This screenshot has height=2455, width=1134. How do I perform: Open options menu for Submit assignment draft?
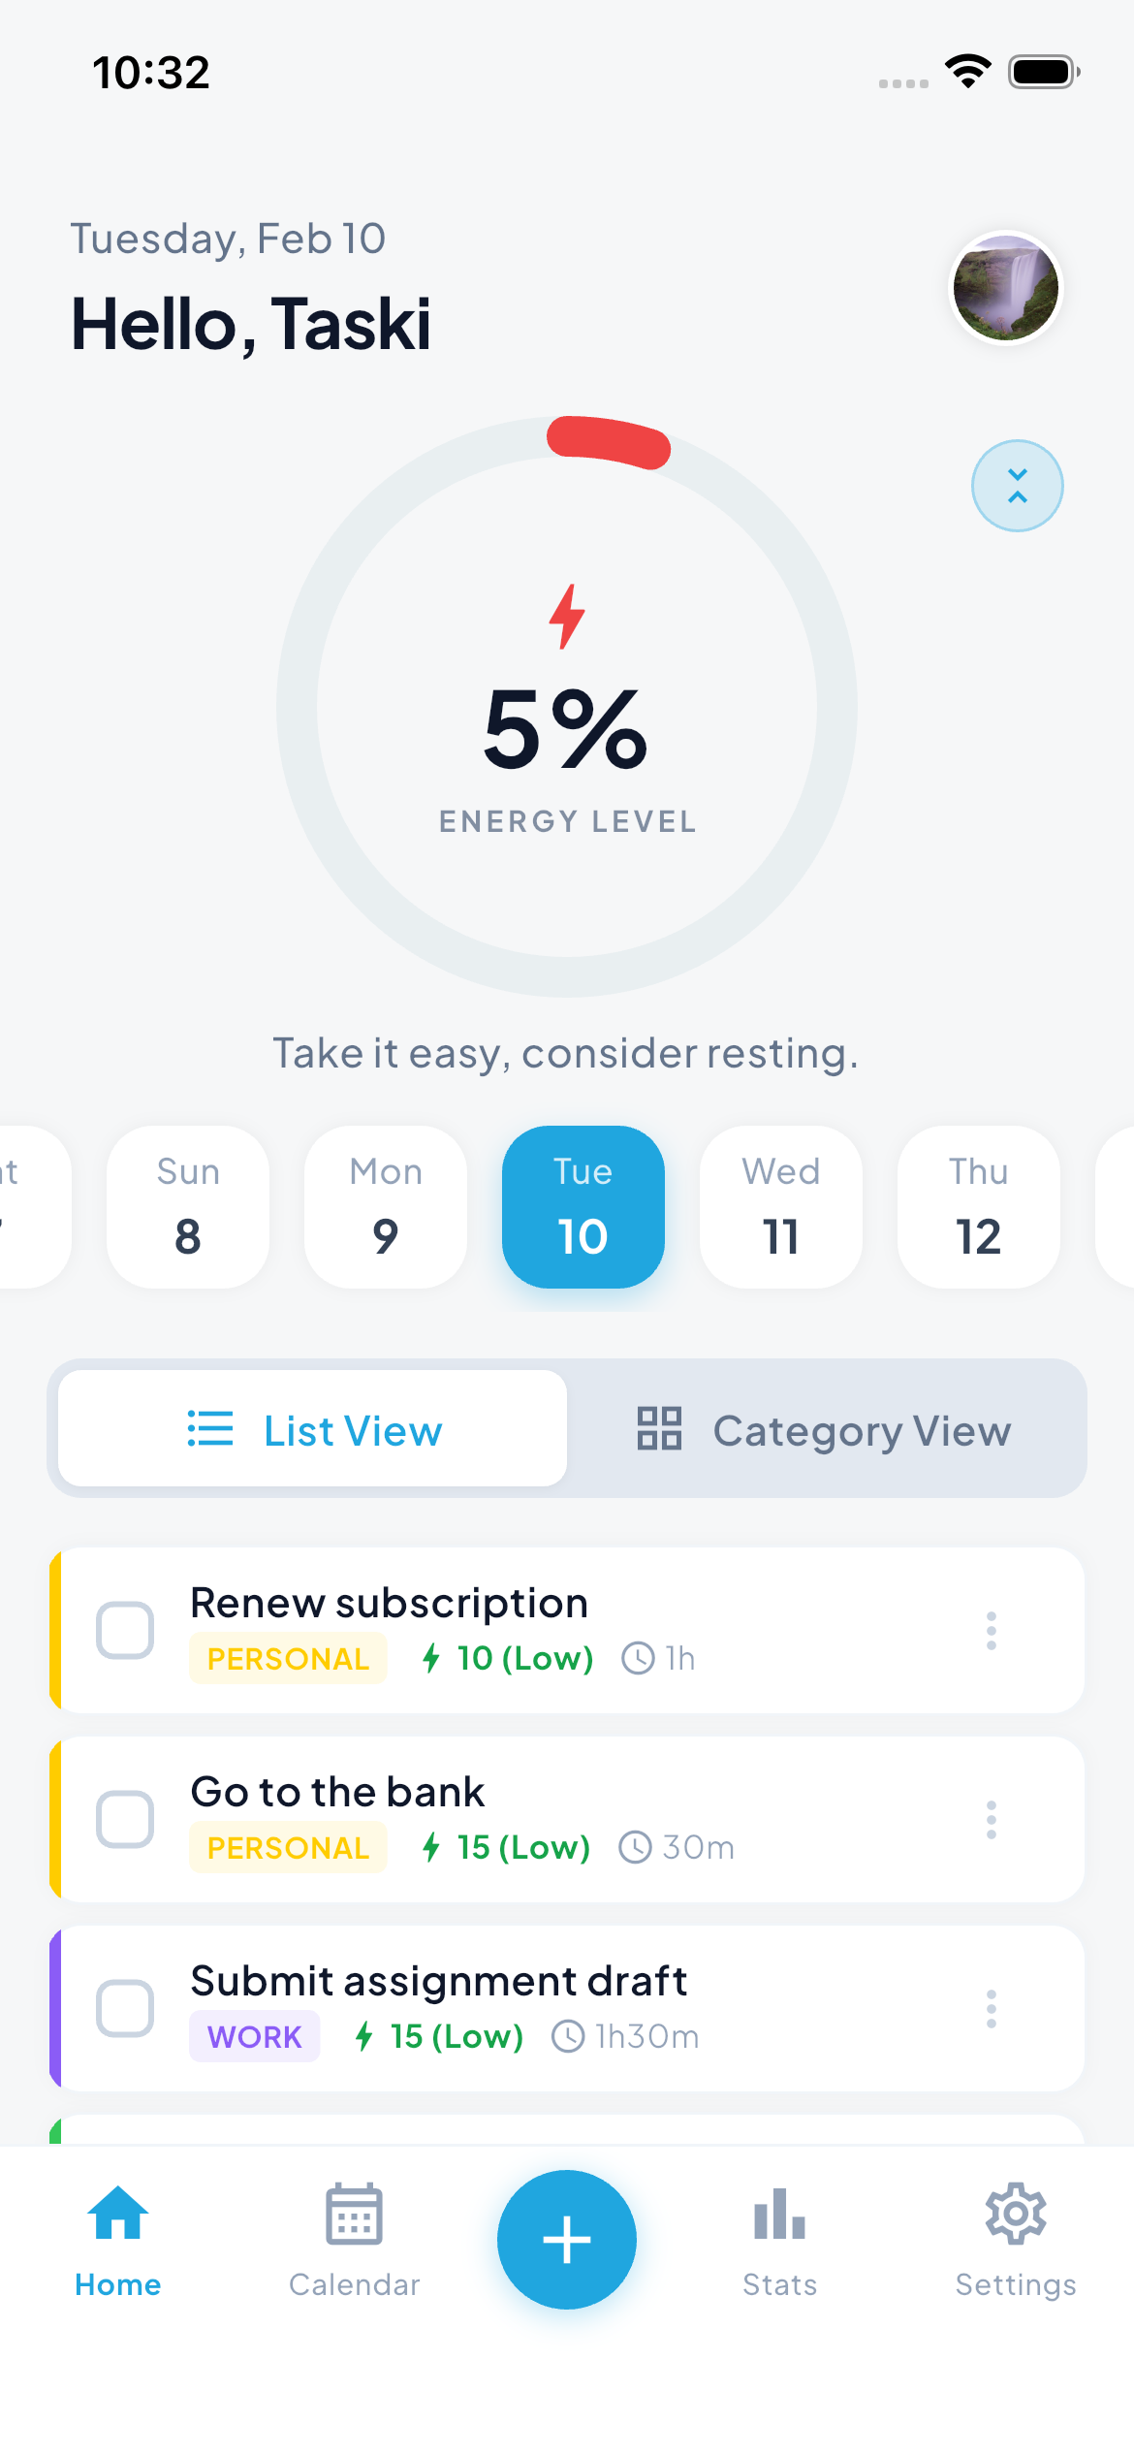[991, 2009]
